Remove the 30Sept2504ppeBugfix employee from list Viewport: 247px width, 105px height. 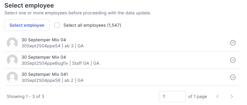233,60
